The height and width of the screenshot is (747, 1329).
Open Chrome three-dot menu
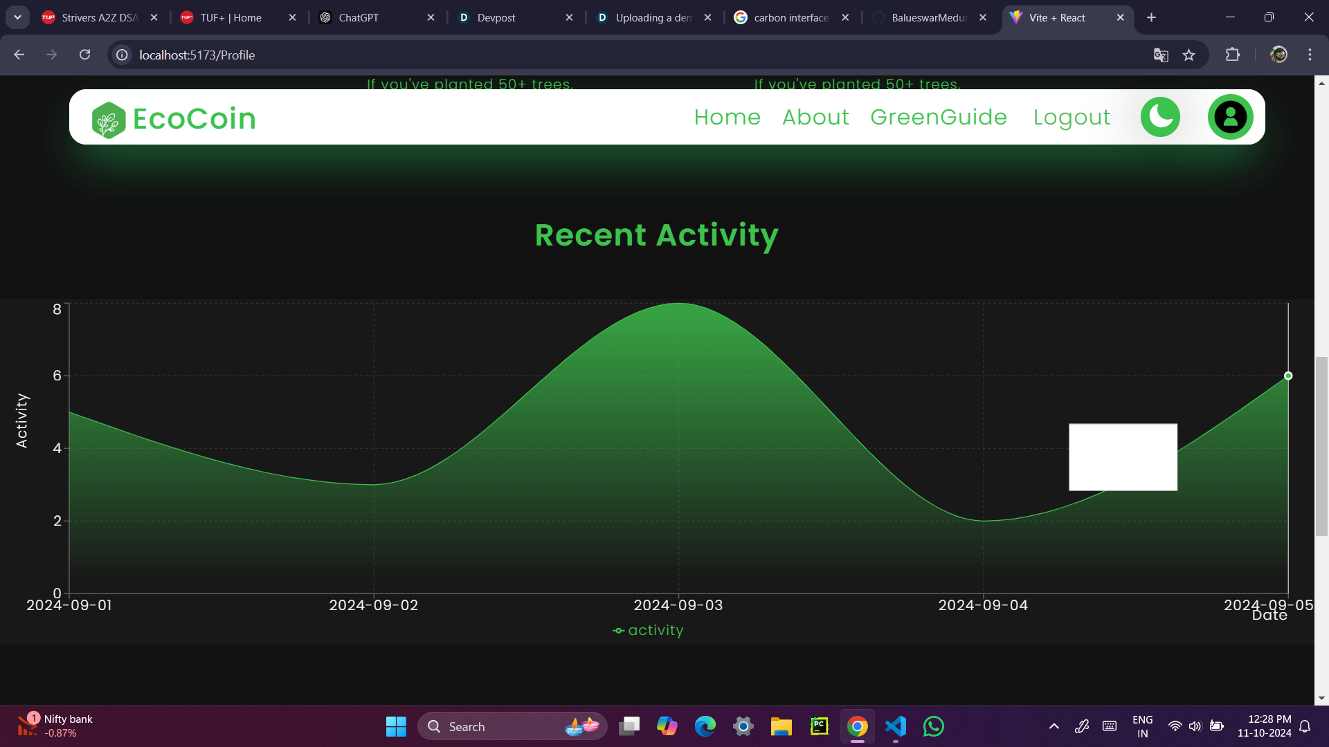point(1310,55)
